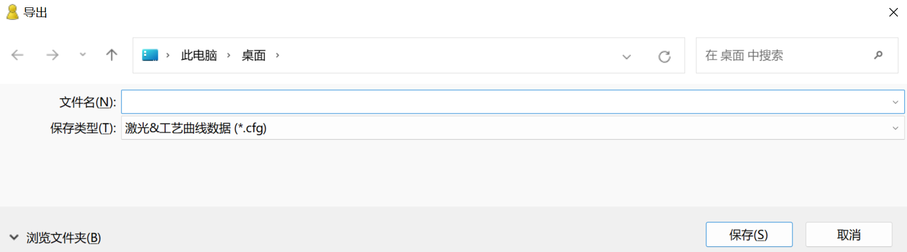Click the 保存(S) button
907x252 pixels.
click(x=749, y=234)
